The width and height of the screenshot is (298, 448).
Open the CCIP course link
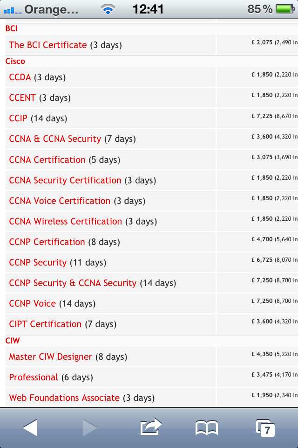tap(19, 119)
